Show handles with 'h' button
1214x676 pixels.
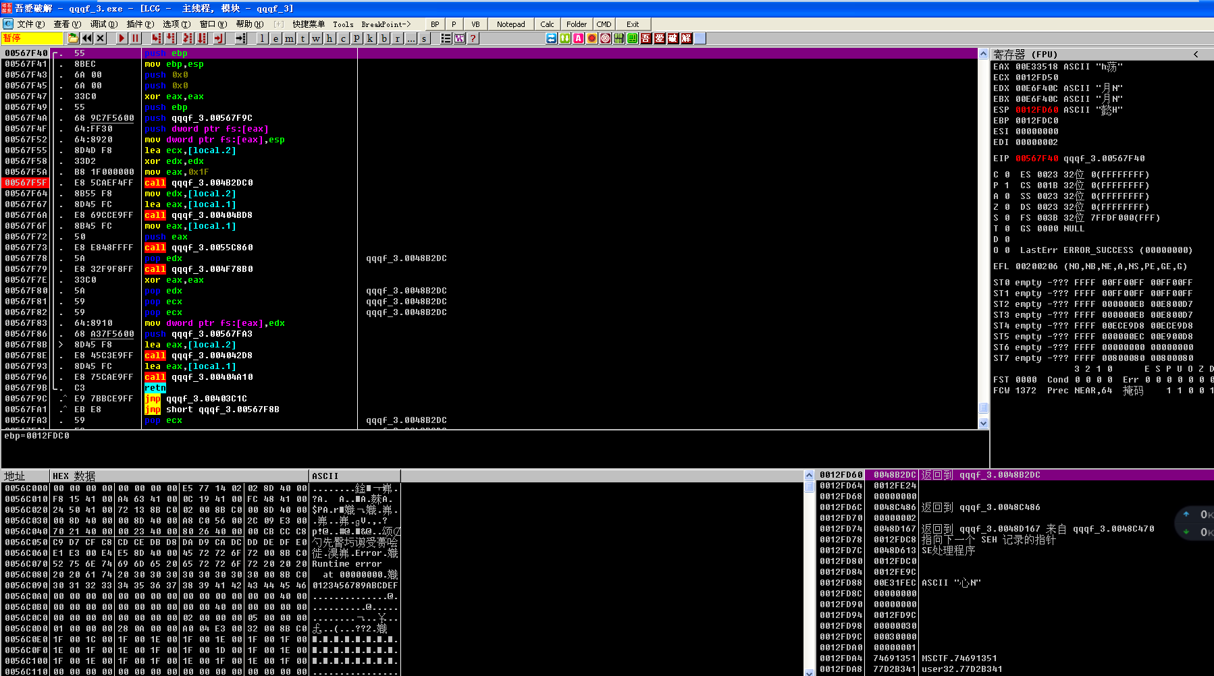[x=330, y=38]
